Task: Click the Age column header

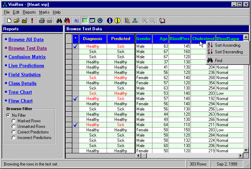Action: [x=160, y=39]
